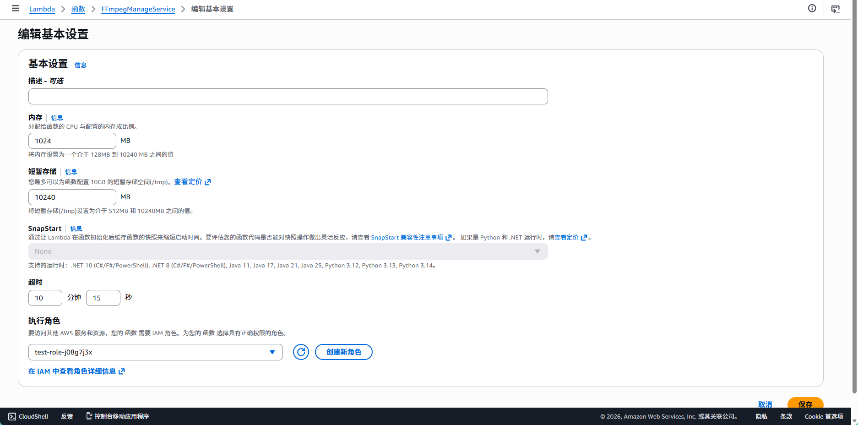Click external link icon beside 查看定价

tap(208, 182)
